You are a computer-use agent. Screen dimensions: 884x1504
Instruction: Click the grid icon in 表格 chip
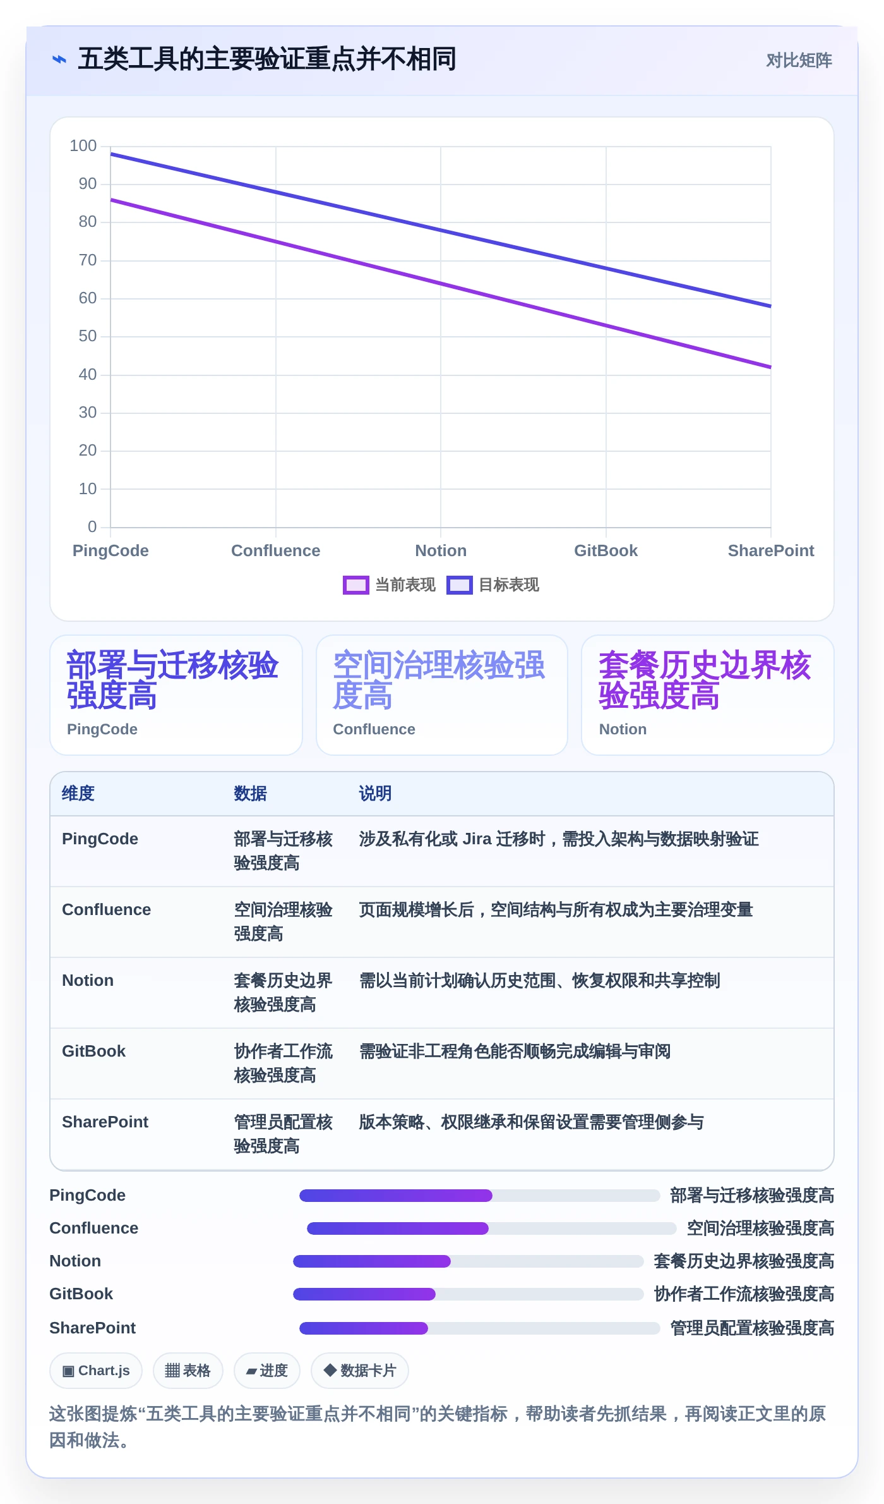pyautogui.click(x=172, y=1371)
